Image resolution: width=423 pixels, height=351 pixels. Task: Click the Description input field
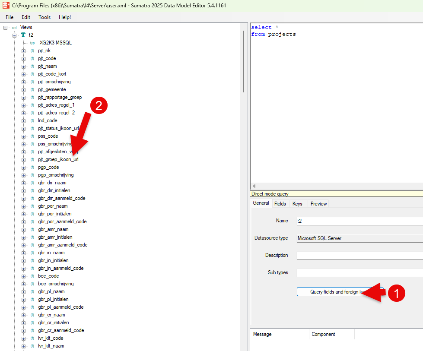359,256
